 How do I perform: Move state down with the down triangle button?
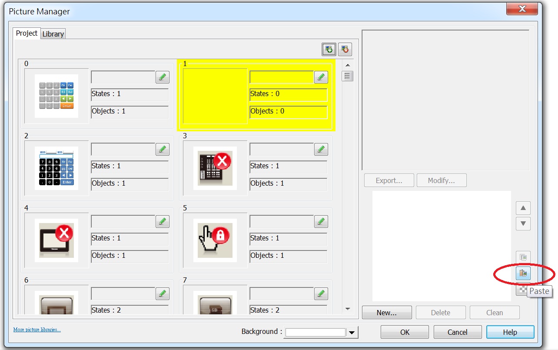(523, 224)
